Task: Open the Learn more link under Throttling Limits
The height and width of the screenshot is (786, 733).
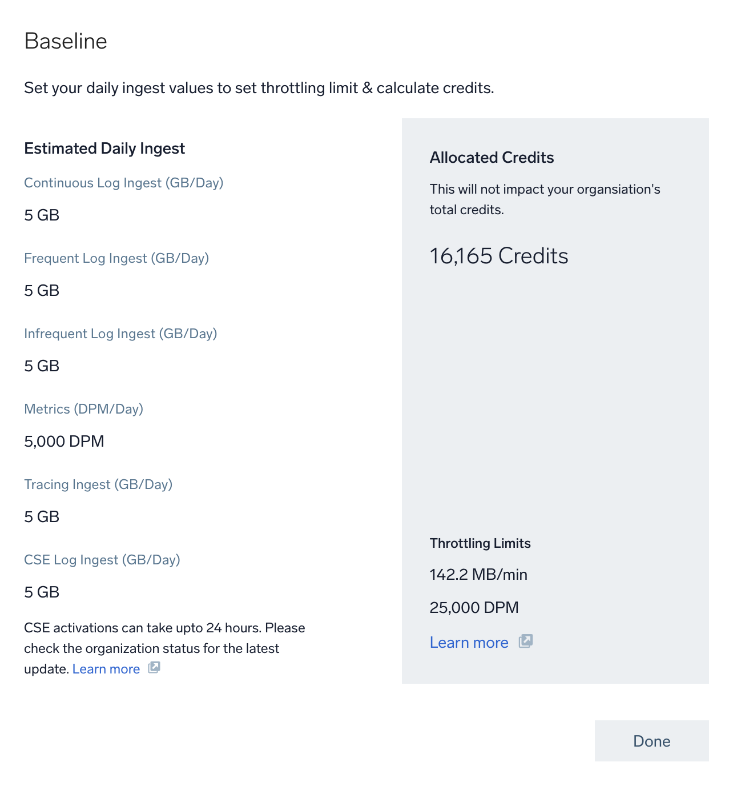Action: (469, 643)
